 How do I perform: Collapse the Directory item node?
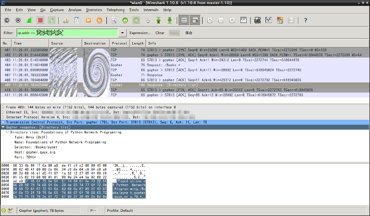[x=7, y=132]
